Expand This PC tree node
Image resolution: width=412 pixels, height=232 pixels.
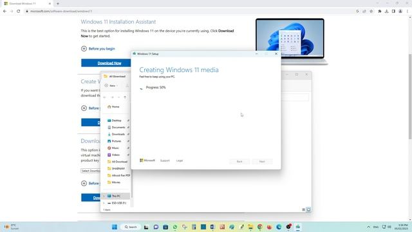click(x=104, y=196)
